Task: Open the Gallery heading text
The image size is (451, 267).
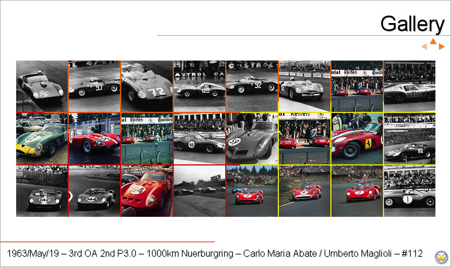Action: [x=412, y=24]
